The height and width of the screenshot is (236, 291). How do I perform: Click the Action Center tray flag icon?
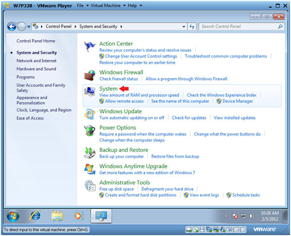(x=235, y=216)
